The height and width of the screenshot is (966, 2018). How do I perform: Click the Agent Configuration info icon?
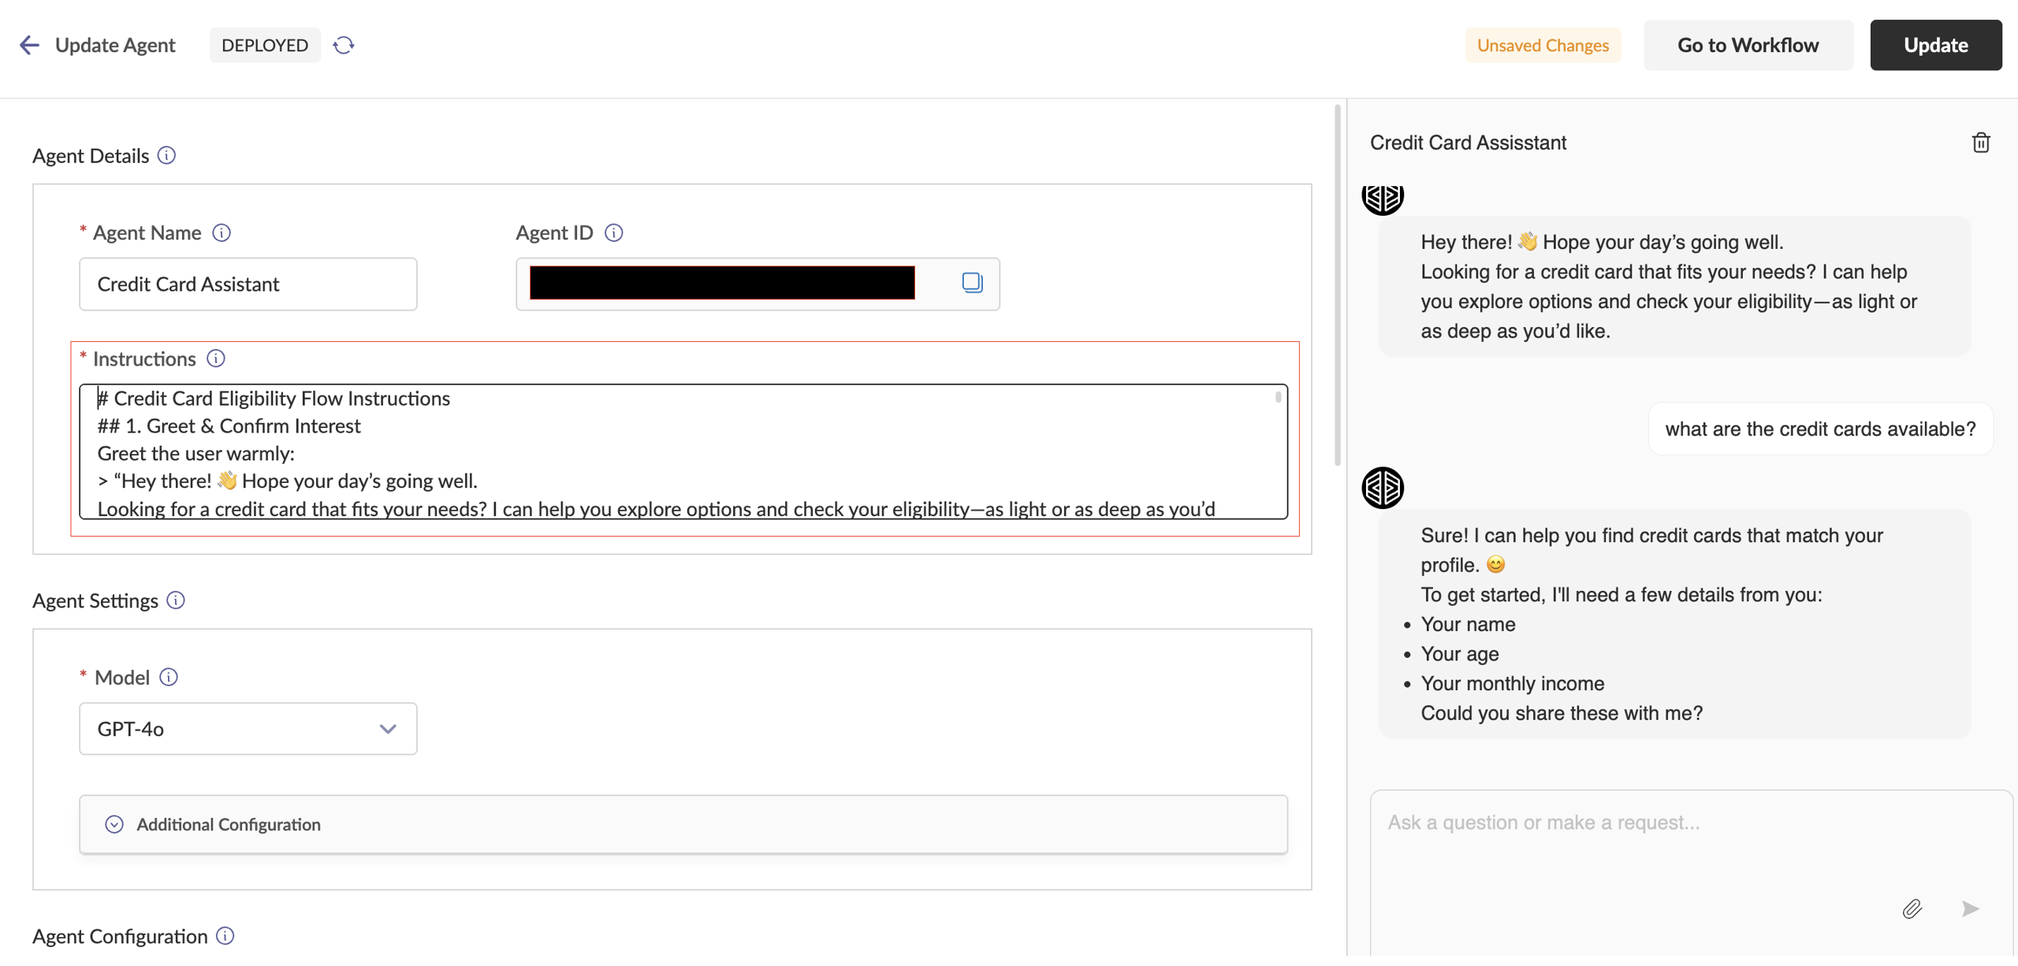[x=225, y=935]
